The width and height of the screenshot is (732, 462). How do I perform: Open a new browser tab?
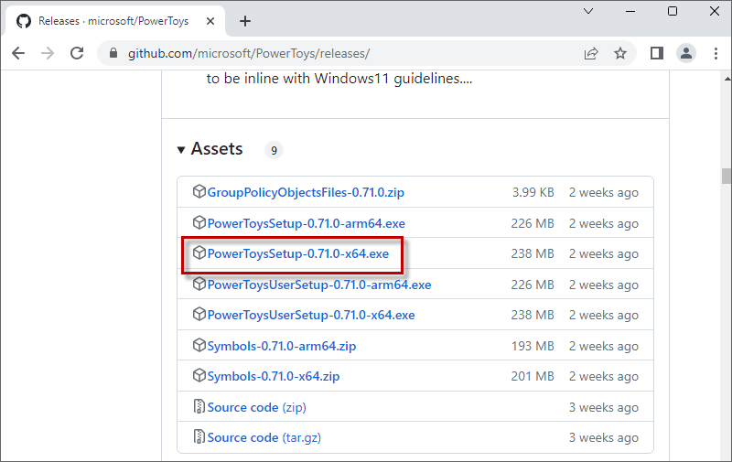click(245, 21)
